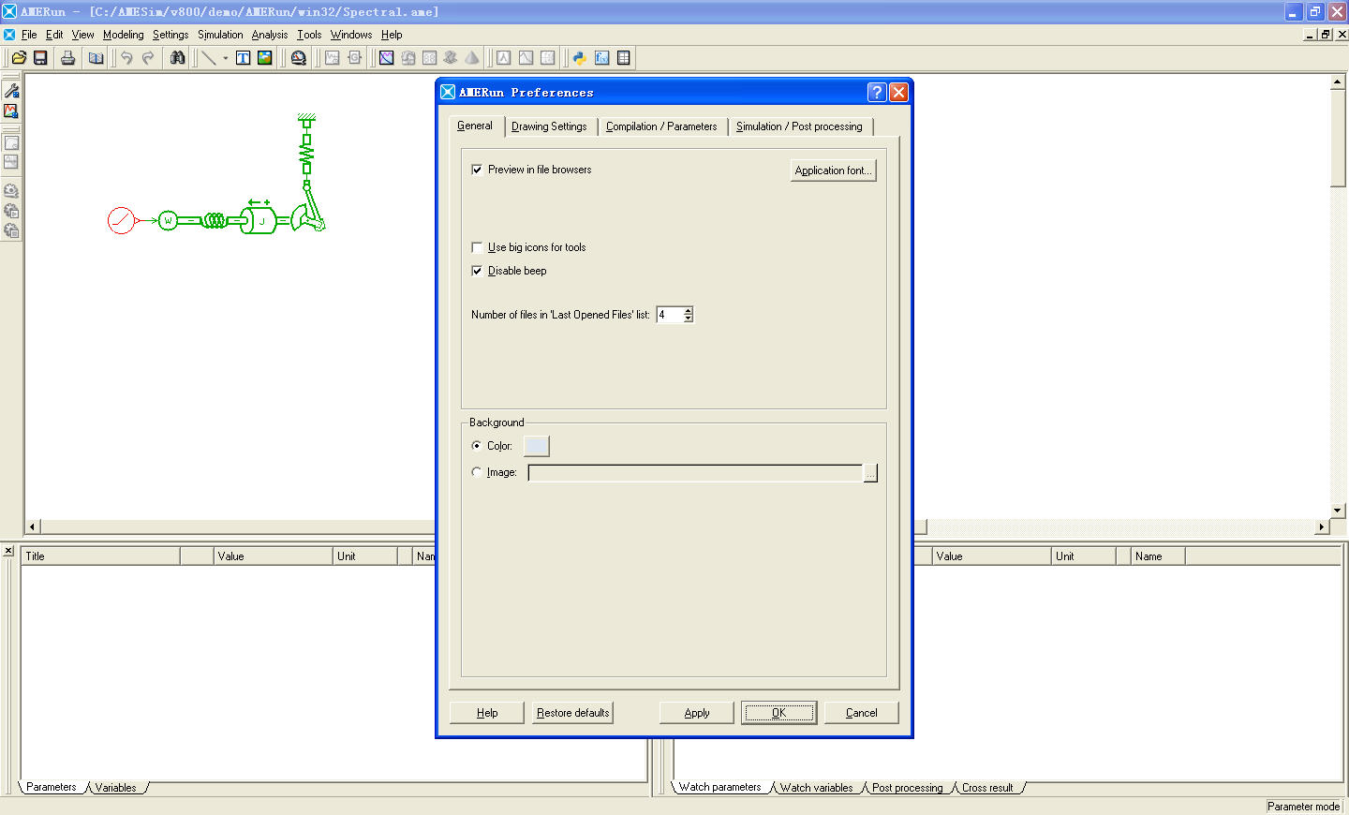1349x815 pixels.
Task: Click the table grid icon
Action: tap(623, 58)
